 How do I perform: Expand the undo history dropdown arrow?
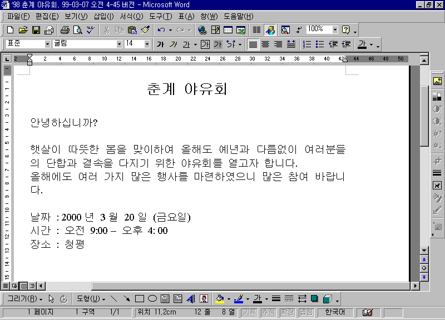click(x=170, y=30)
